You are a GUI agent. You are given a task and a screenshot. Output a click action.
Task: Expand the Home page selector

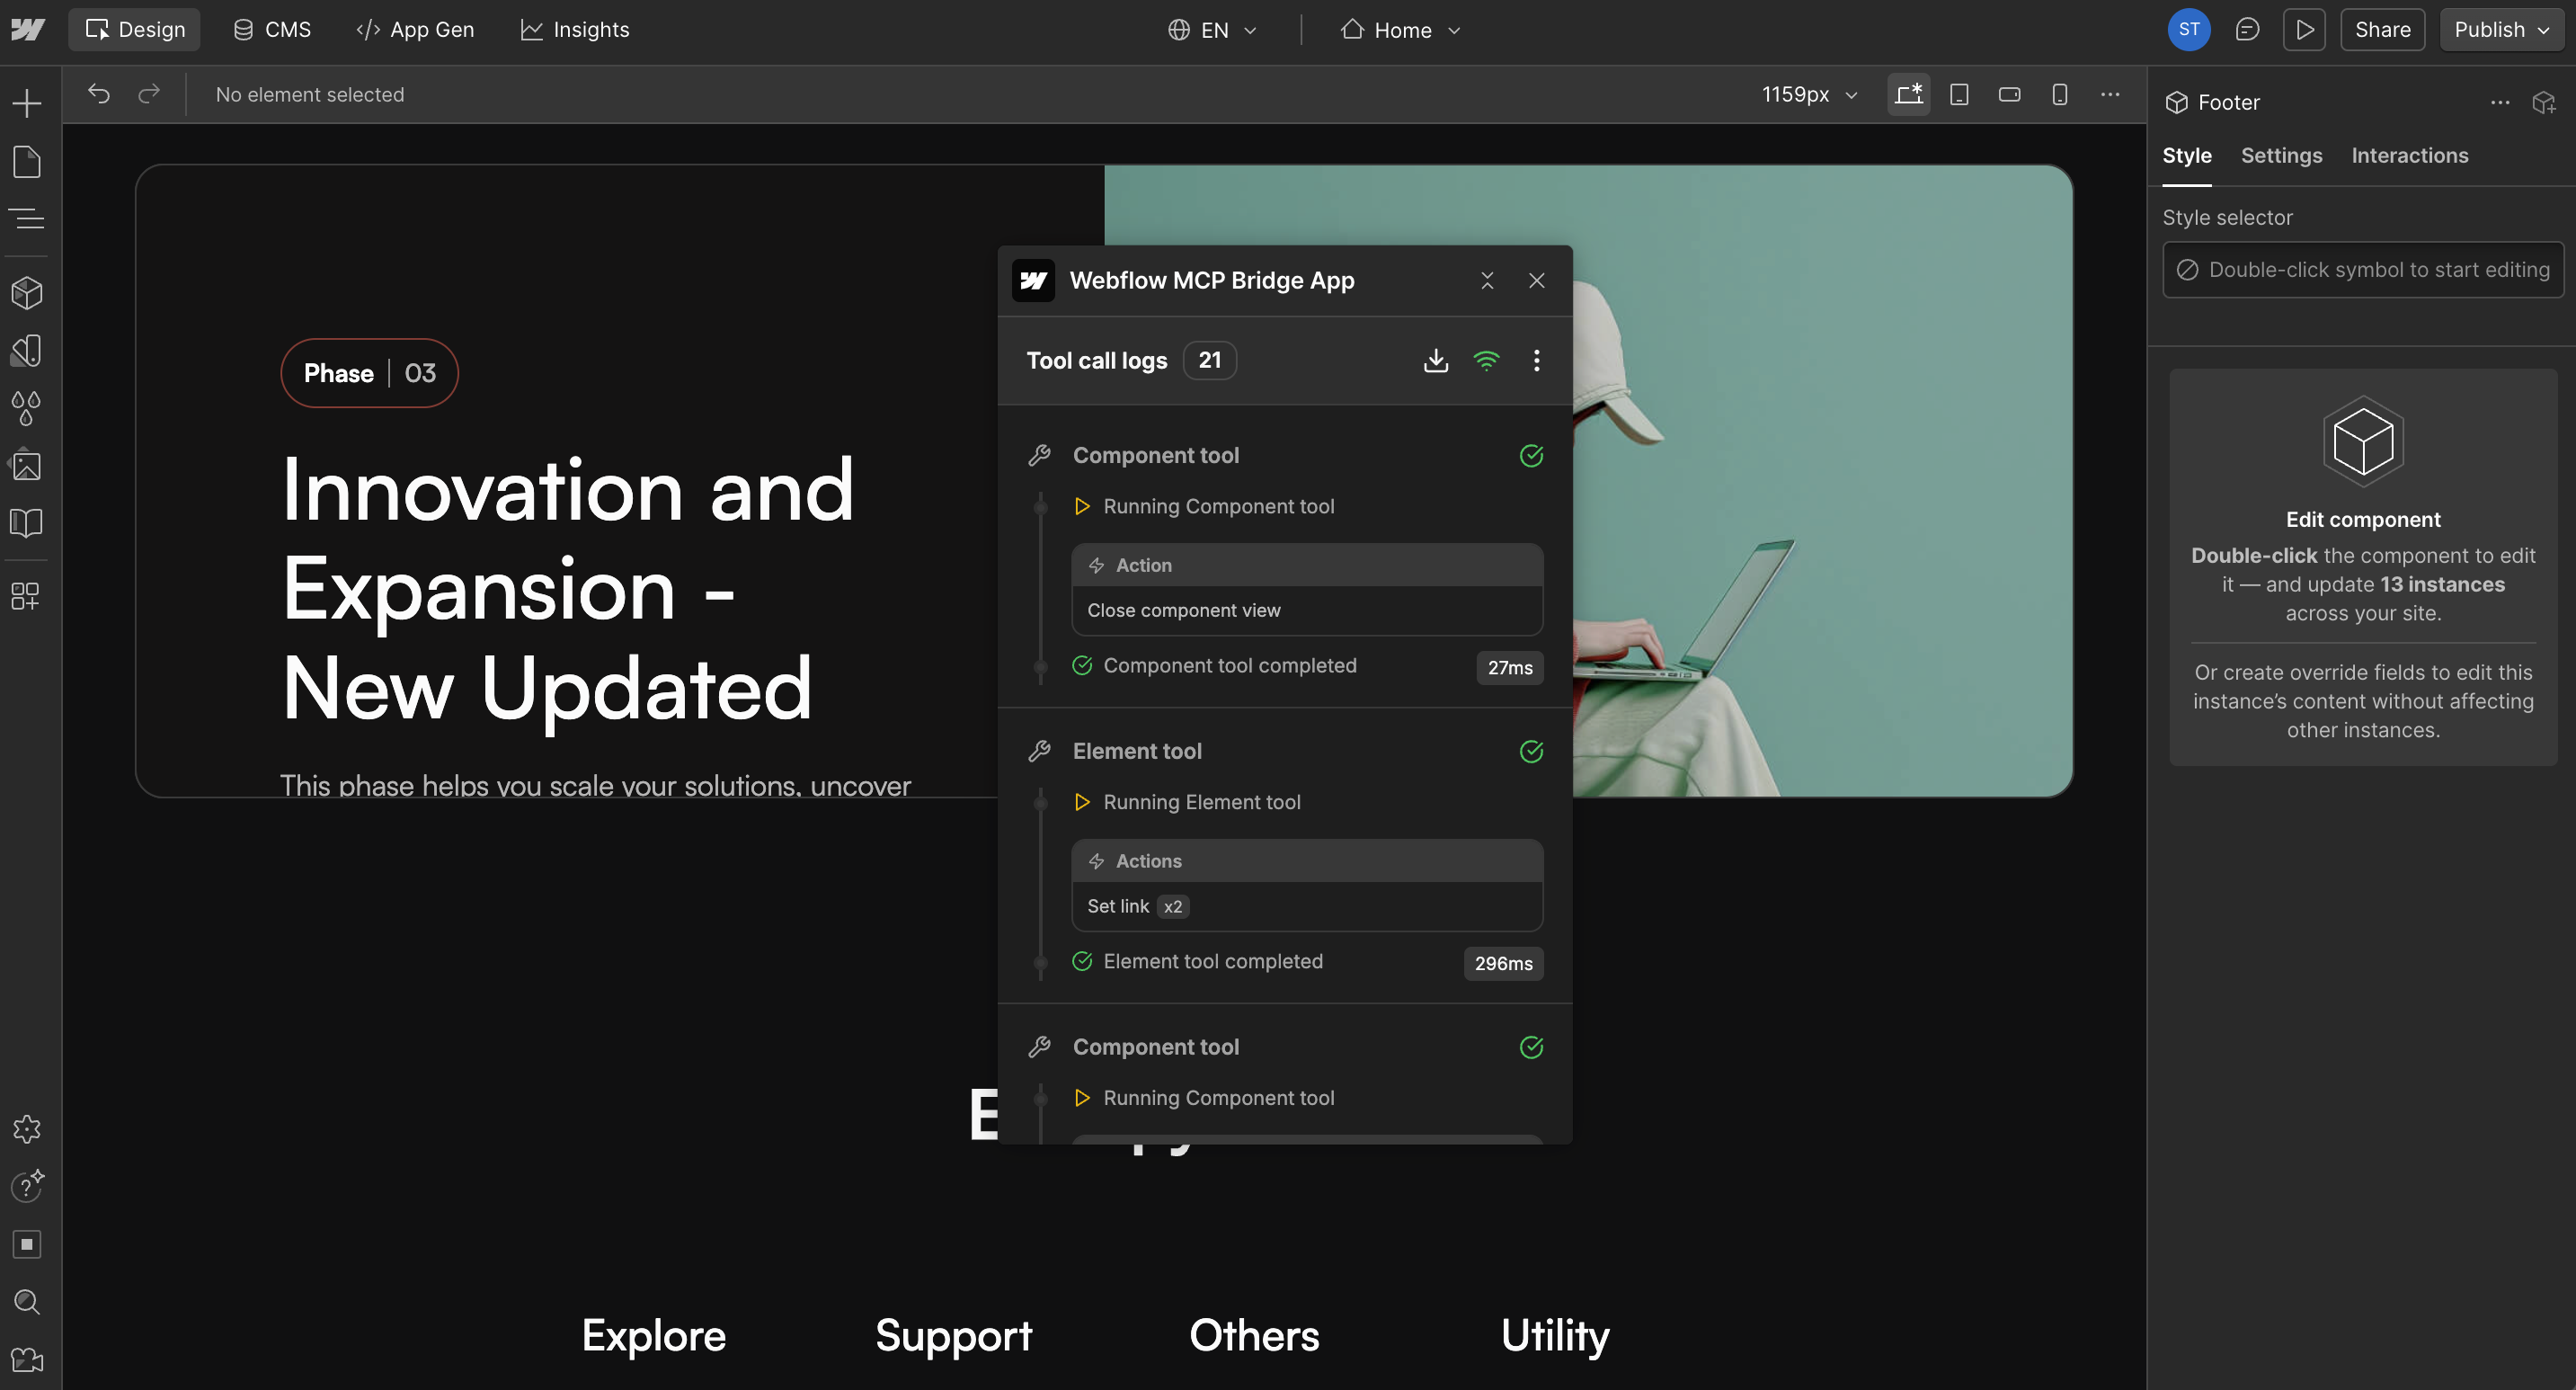pyautogui.click(x=1400, y=29)
